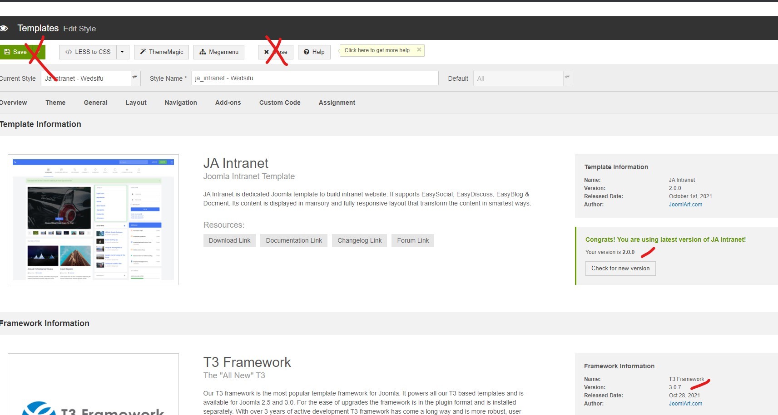The height and width of the screenshot is (415, 778).
Task: Click the eye icon beside Templates title
Action: (4, 28)
